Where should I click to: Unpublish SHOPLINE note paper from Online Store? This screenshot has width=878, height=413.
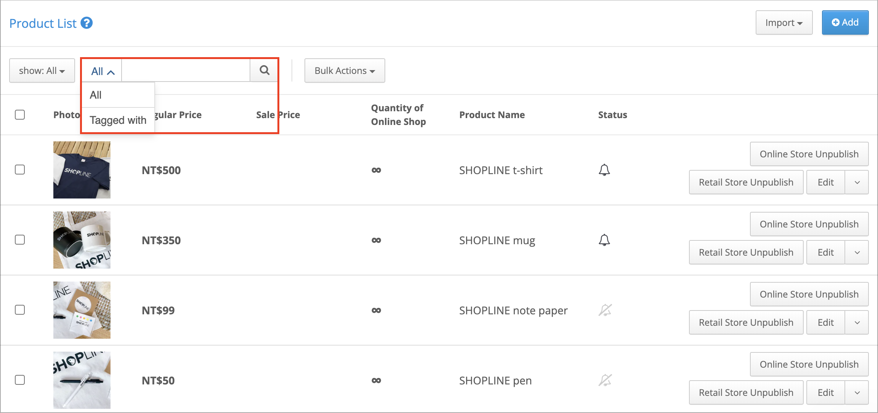pyautogui.click(x=809, y=294)
